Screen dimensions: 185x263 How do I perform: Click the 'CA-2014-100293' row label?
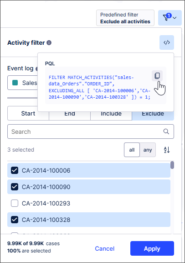46,203
